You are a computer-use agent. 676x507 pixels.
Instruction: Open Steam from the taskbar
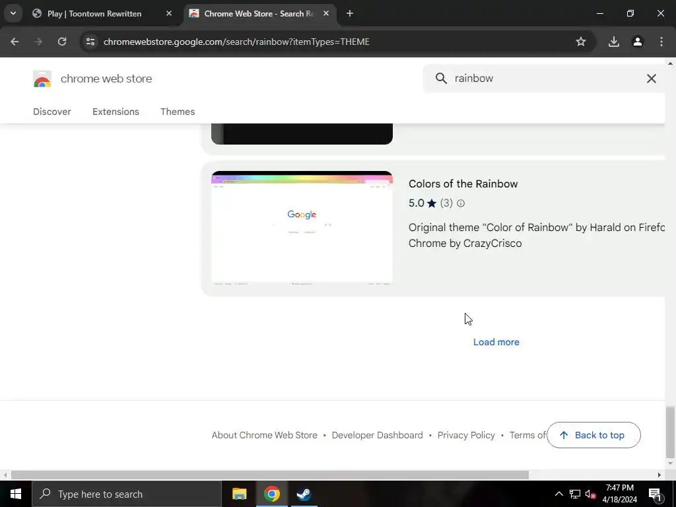click(x=304, y=494)
